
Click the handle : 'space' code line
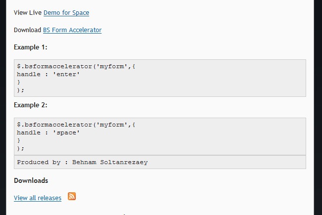tap(49, 132)
